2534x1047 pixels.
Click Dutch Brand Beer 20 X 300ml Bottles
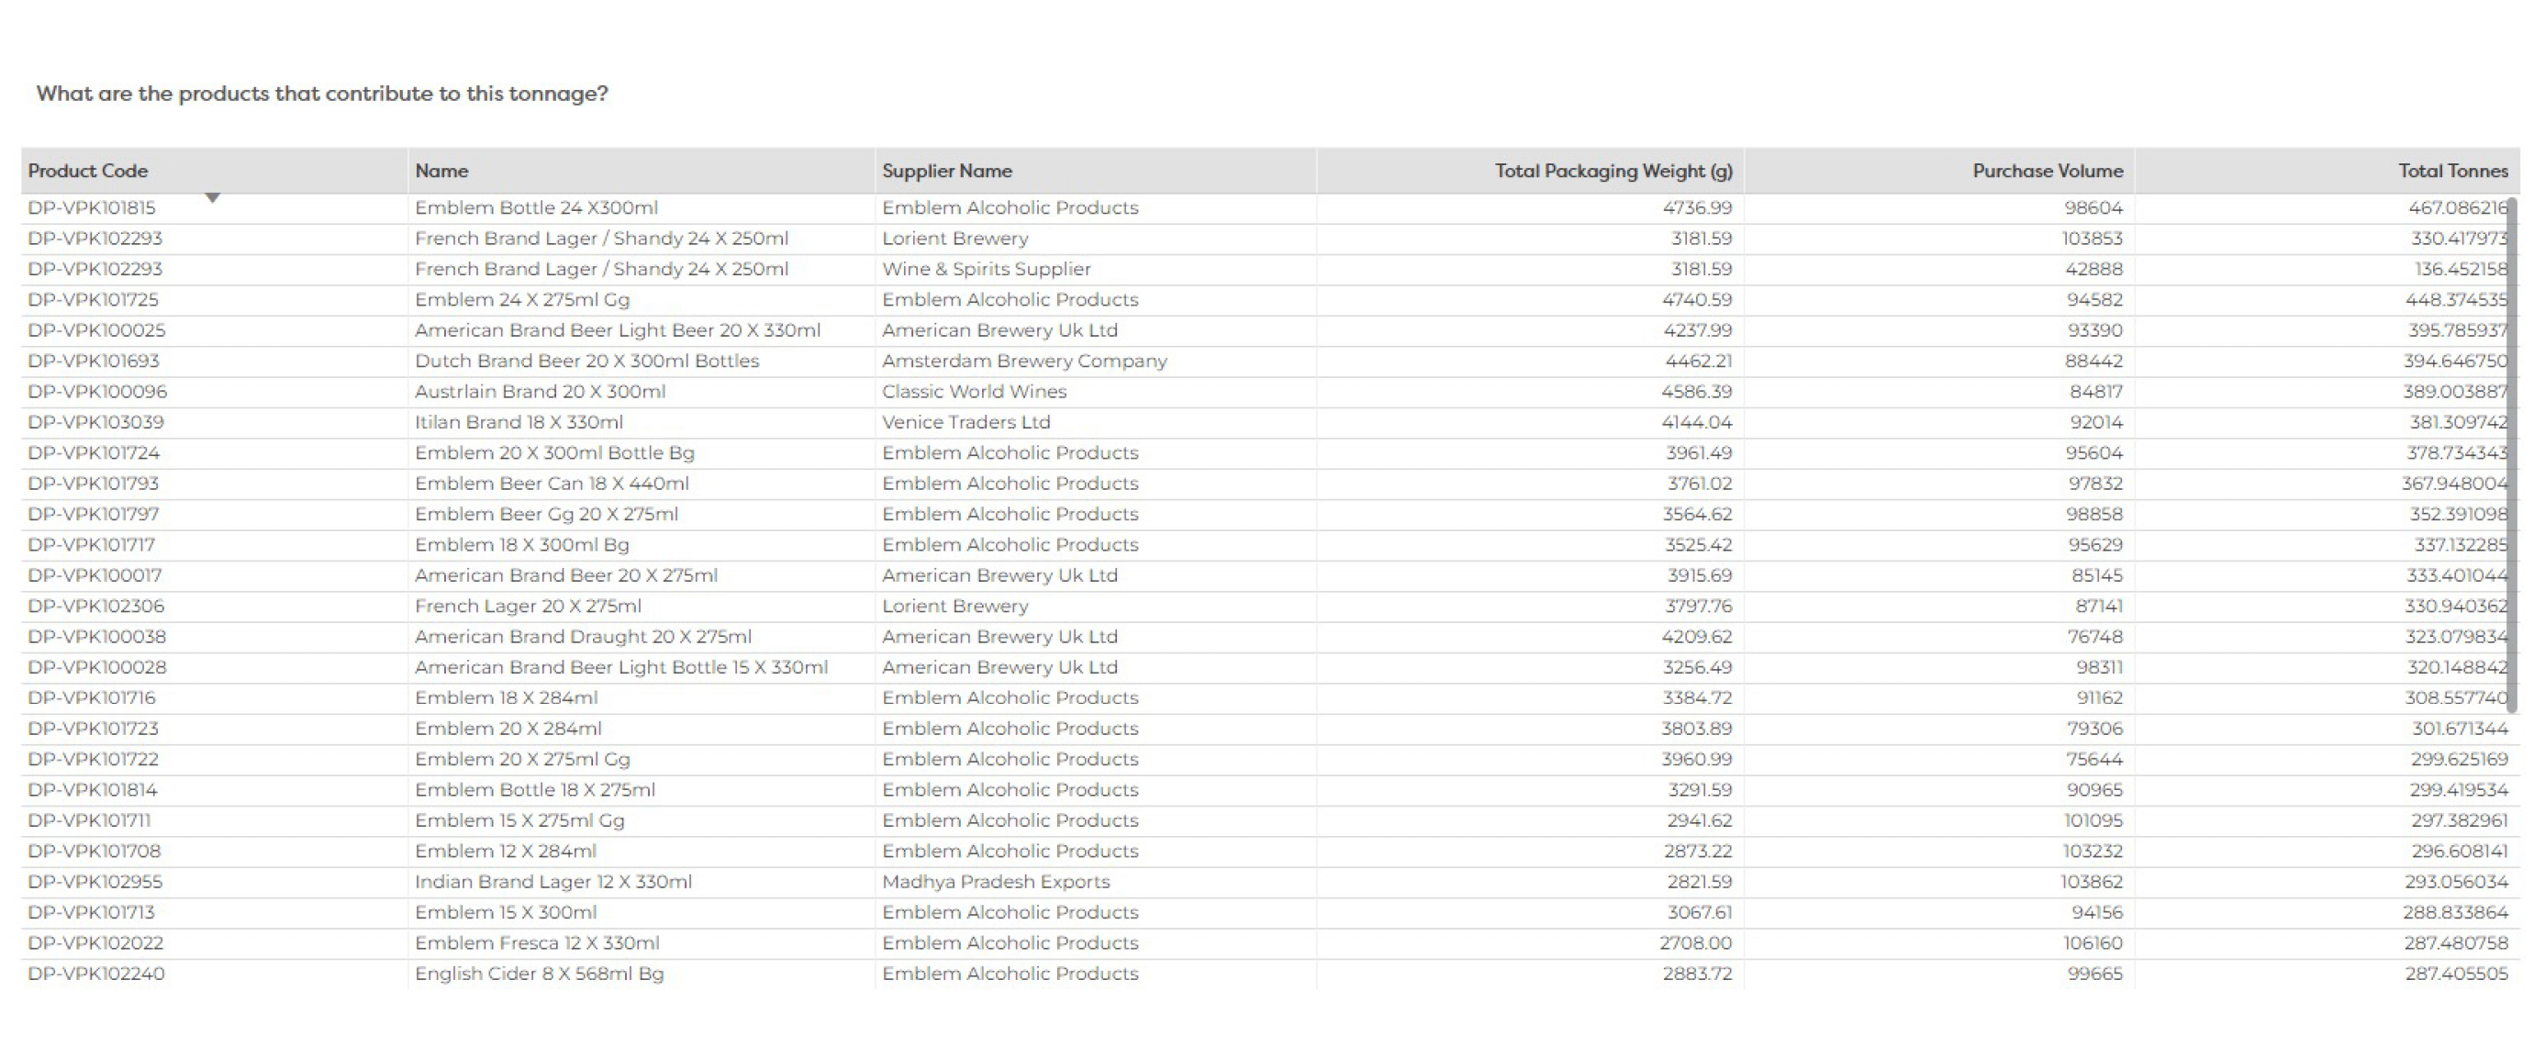pos(586,361)
